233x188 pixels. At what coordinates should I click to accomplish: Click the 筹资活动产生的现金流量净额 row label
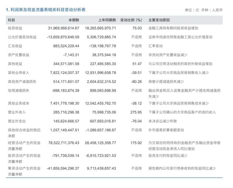coord(24,171)
